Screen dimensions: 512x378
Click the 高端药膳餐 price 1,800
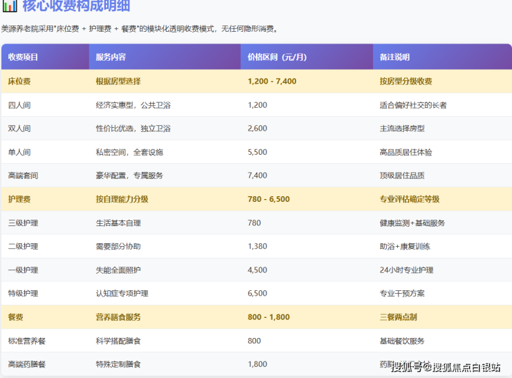coord(257,364)
